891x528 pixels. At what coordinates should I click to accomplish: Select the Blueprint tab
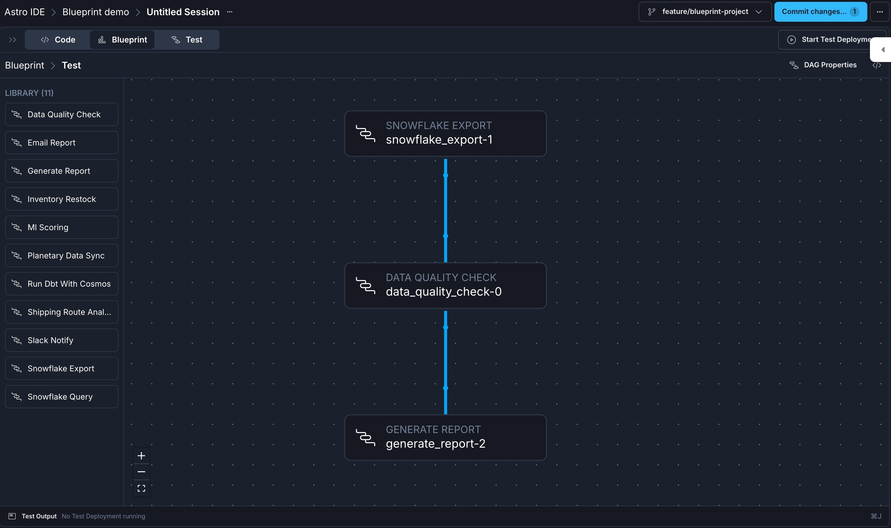click(122, 39)
